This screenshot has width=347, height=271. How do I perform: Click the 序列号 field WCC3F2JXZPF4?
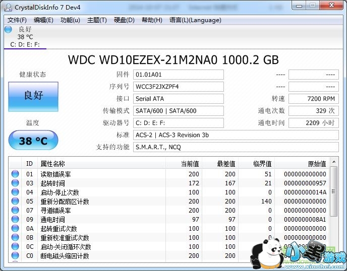[179, 87]
